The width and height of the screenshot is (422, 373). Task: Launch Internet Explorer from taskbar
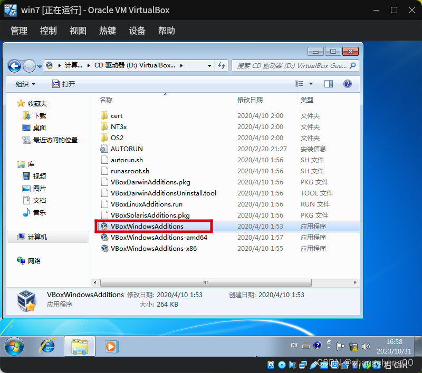click(x=47, y=346)
